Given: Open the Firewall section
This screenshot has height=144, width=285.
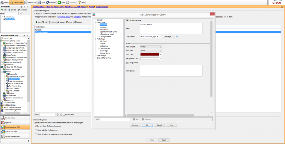Looking at the screenshot, I should (15, 122).
